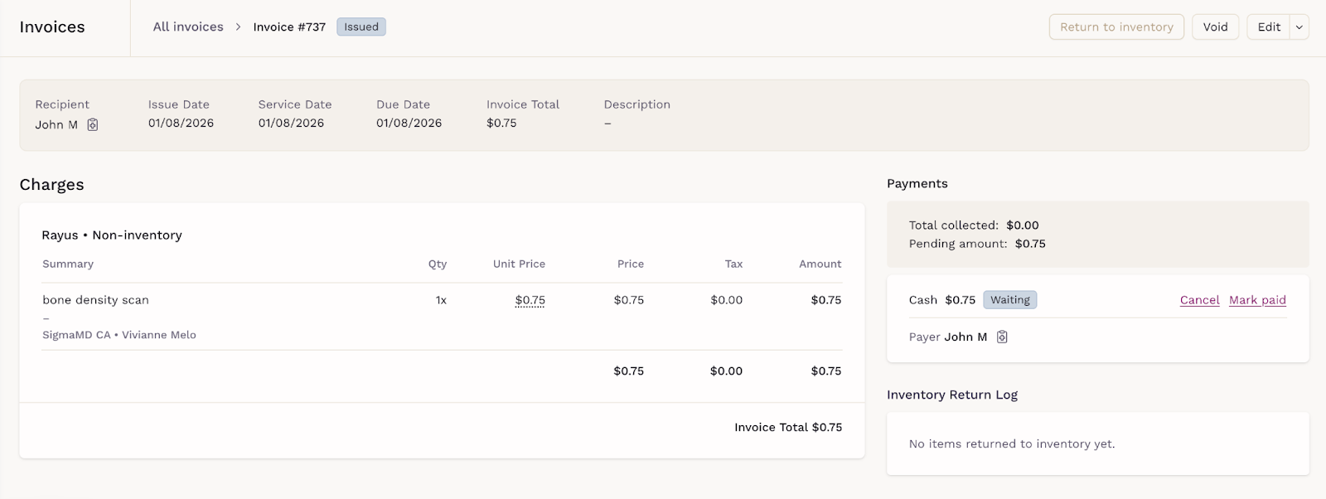Click the Due Date value
The image size is (1326, 499).
(409, 123)
